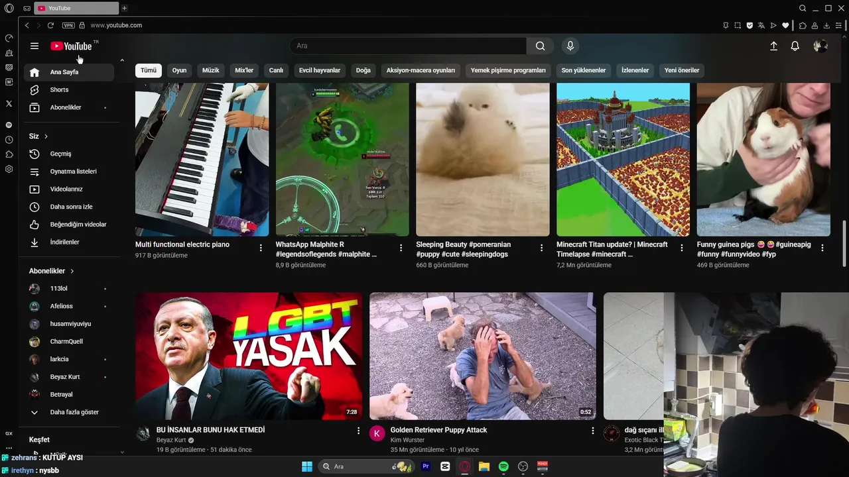849x477 pixels.
Task: Focus the YouTube search field
Action: [408, 46]
